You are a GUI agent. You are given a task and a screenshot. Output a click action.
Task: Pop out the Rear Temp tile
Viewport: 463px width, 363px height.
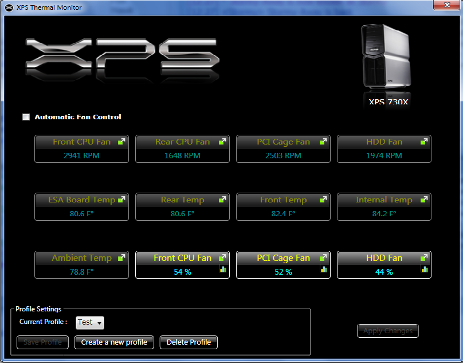pyautogui.click(x=222, y=200)
